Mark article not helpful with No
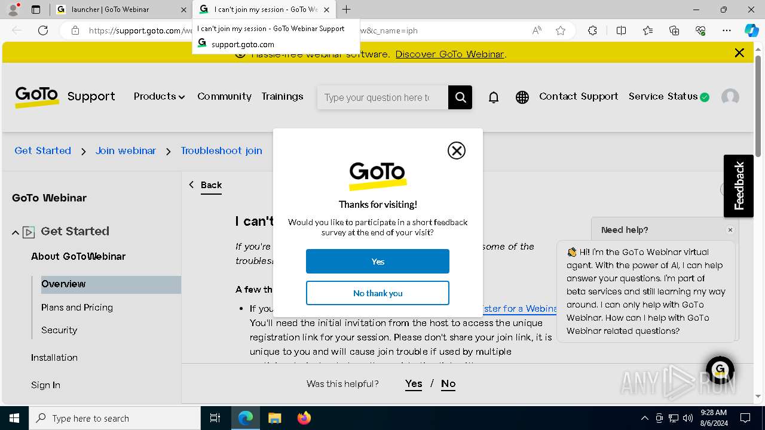765x430 pixels. point(448,384)
